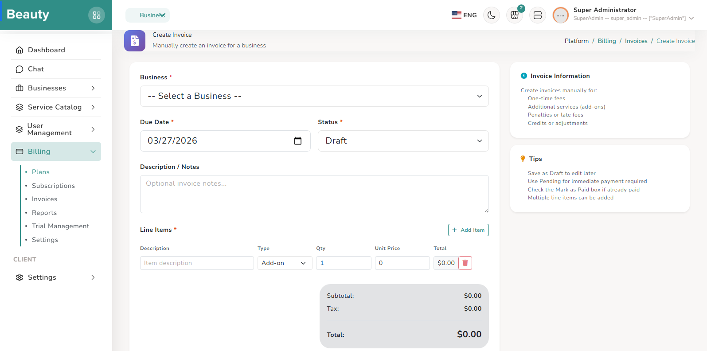Open Reports under Billing
The width and height of the screenshot is (707, 351).
tap(44, 213)
